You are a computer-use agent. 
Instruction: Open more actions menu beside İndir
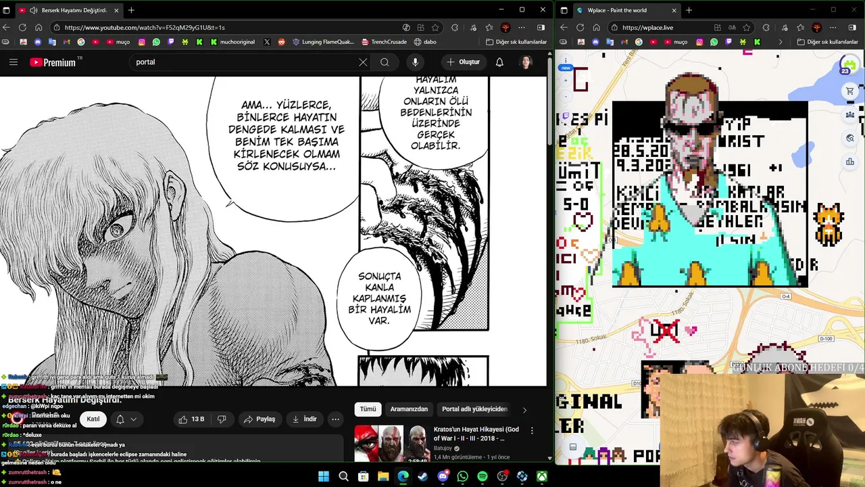[x=335, y=419]
